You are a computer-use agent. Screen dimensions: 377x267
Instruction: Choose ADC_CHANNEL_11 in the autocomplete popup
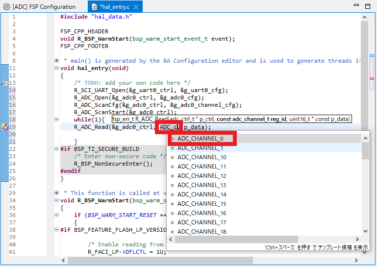click(x=264, y=167)
